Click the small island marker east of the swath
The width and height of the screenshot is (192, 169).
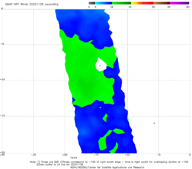point(154,123)
